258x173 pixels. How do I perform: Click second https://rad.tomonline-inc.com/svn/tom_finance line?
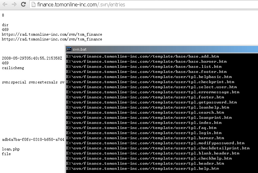[x=52, y=39]
